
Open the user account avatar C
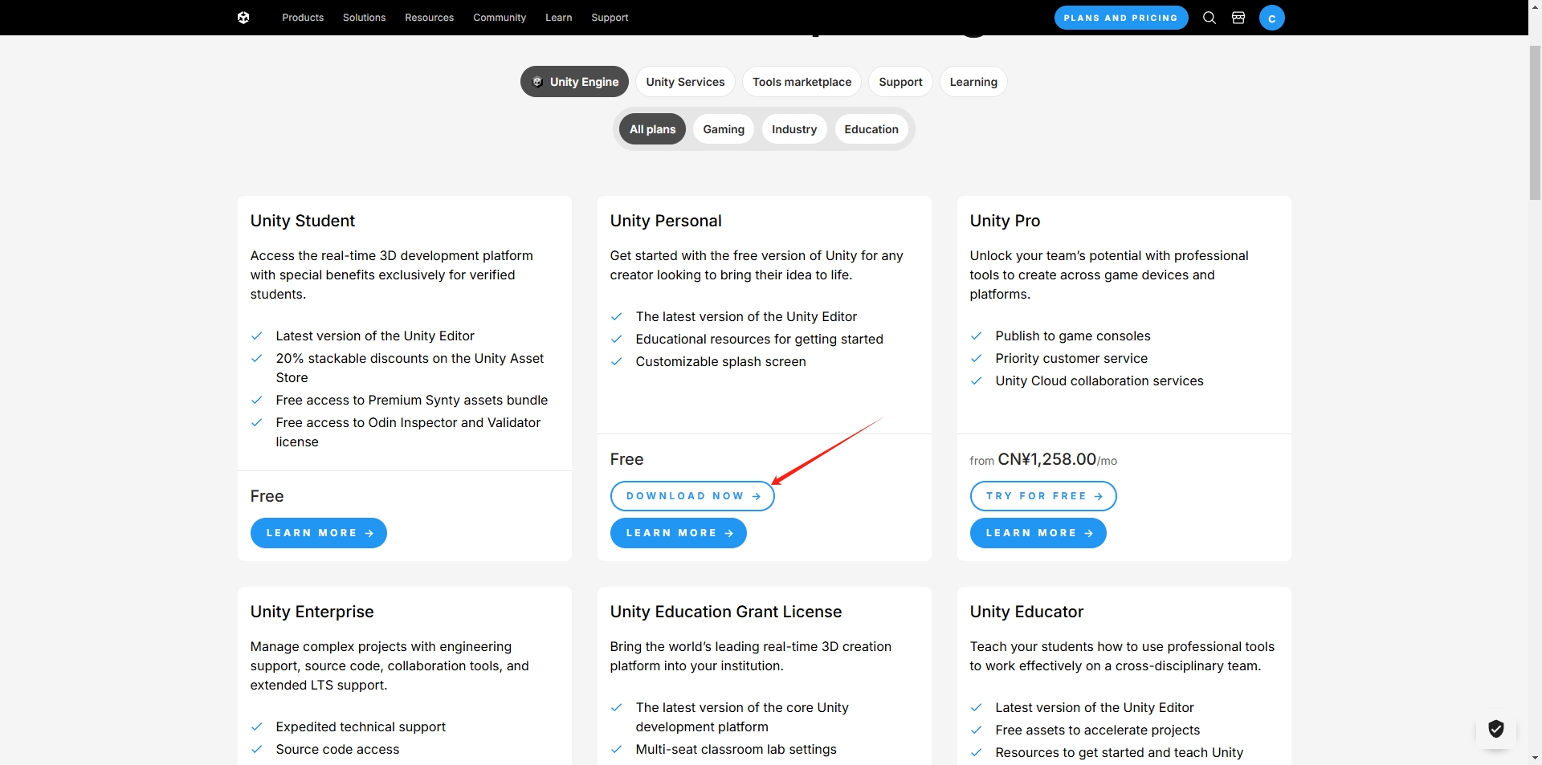tap(1271, 18)
